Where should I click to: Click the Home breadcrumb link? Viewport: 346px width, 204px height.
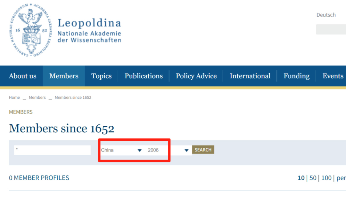(x=14, y=98)
